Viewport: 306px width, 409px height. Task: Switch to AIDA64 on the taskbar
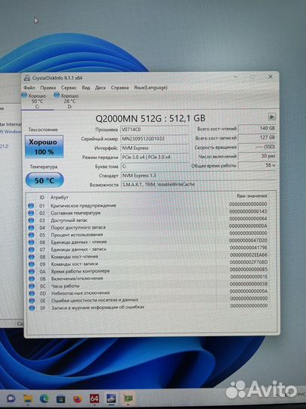tap(94, 398)
